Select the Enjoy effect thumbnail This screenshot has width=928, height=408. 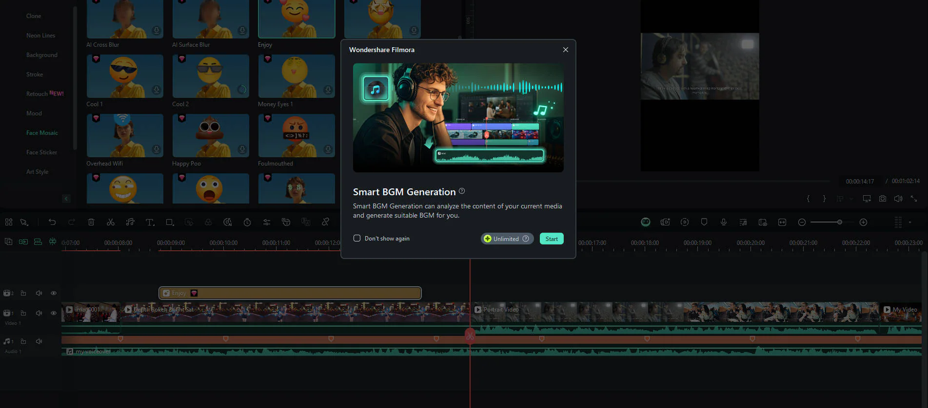(x=296, y=19)
